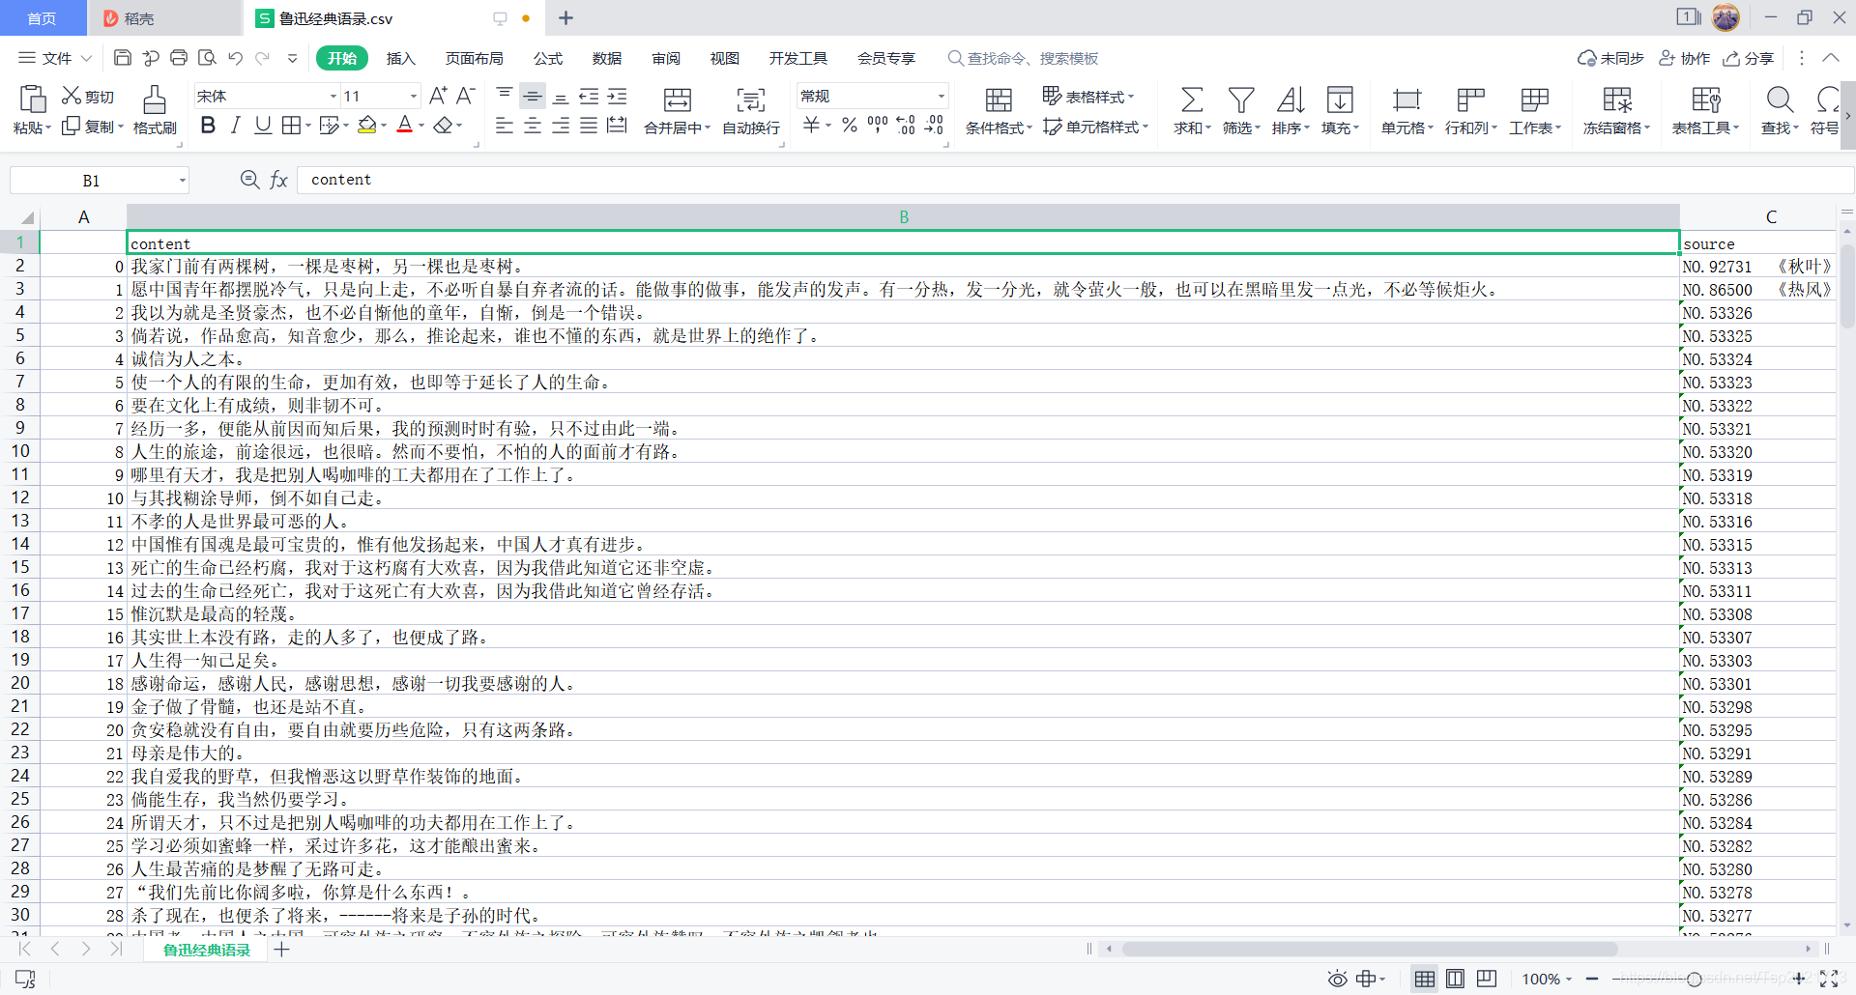Click the Freeze Panes (冻结窗格) icon
This screenshot has width=1856, height=995.
tap(1616, 99)
